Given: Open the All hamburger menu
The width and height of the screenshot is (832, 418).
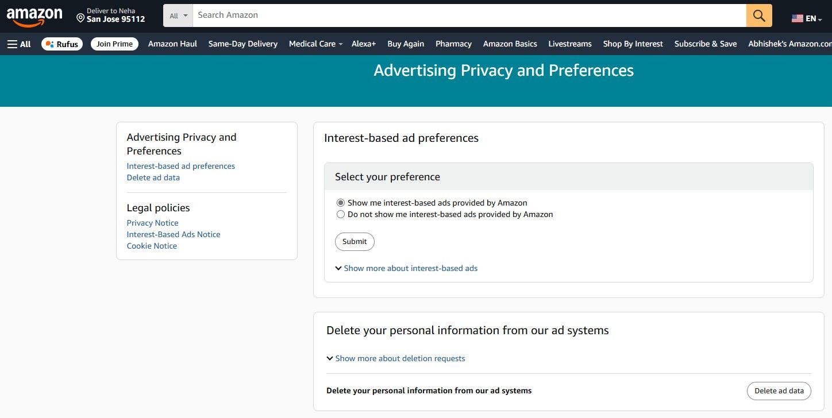Looking at the screenshot, I should coord(19,44).
